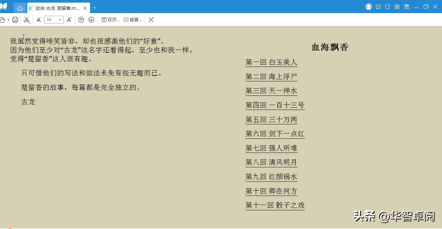The image size is (442, 229).
Task: Jump to the next page
Action: click(x=91, y=20)
